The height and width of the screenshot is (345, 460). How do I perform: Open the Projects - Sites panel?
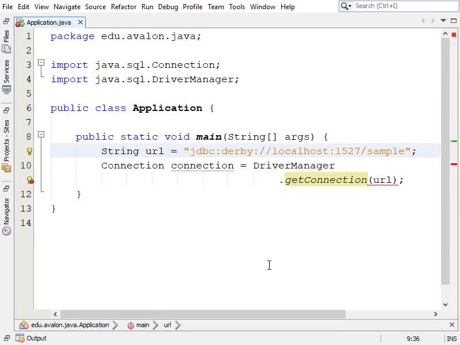pos(6,145)
